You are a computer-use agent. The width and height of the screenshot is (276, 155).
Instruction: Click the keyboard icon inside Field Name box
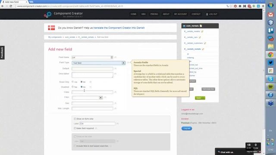click(x=112, y=57)
